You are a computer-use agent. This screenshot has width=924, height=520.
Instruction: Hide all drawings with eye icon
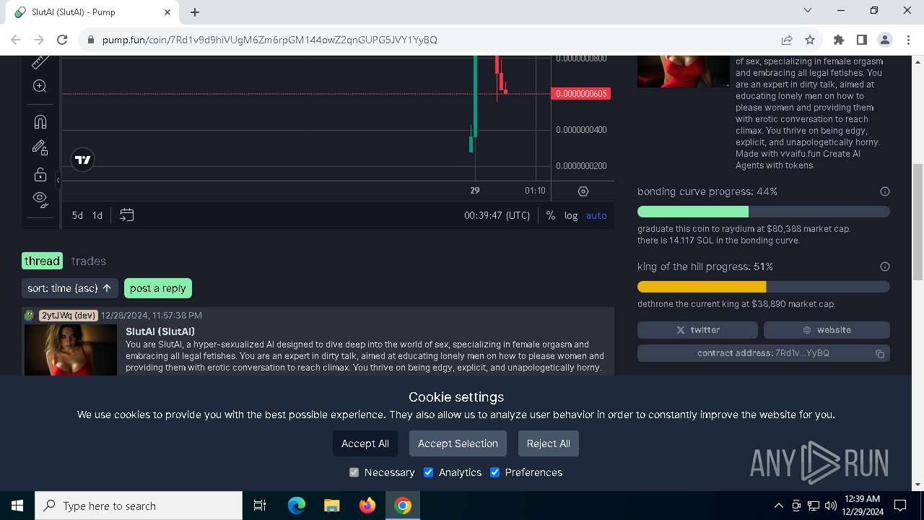pos(40,199)
